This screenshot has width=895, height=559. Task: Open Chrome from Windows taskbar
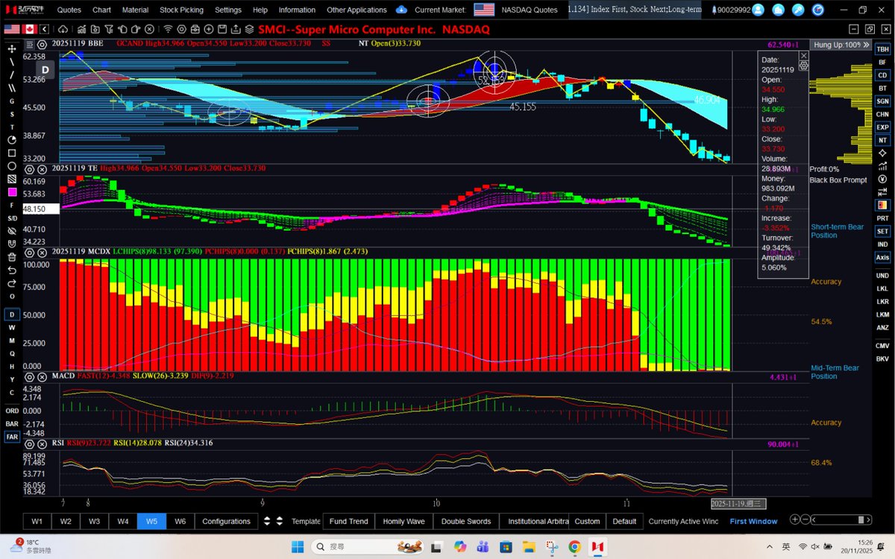[x=575, y=547]
